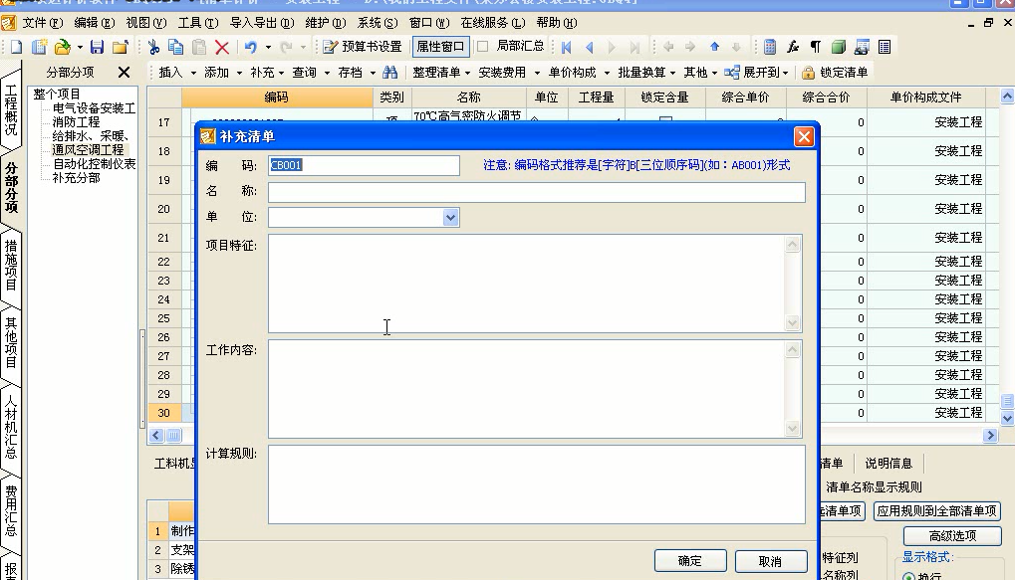Open the 单位 dropdown in the dialog
This screenshot has height=580, width=1015.
click(450, 217)
